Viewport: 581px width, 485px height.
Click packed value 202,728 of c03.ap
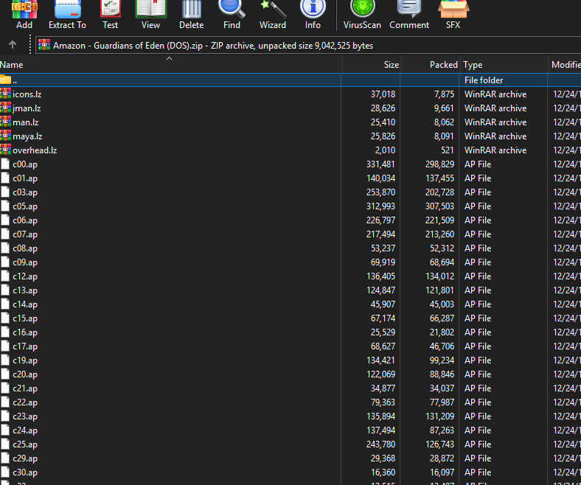(x=439, y=192)
